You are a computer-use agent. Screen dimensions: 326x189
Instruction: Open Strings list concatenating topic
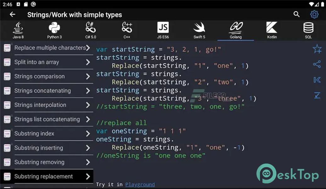pos(47,119)
